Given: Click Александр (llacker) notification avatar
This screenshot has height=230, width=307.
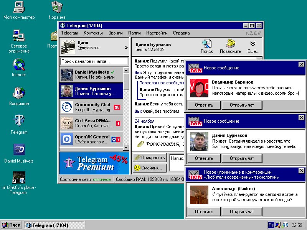Looking at the screenshot, I should coord(199,195).
